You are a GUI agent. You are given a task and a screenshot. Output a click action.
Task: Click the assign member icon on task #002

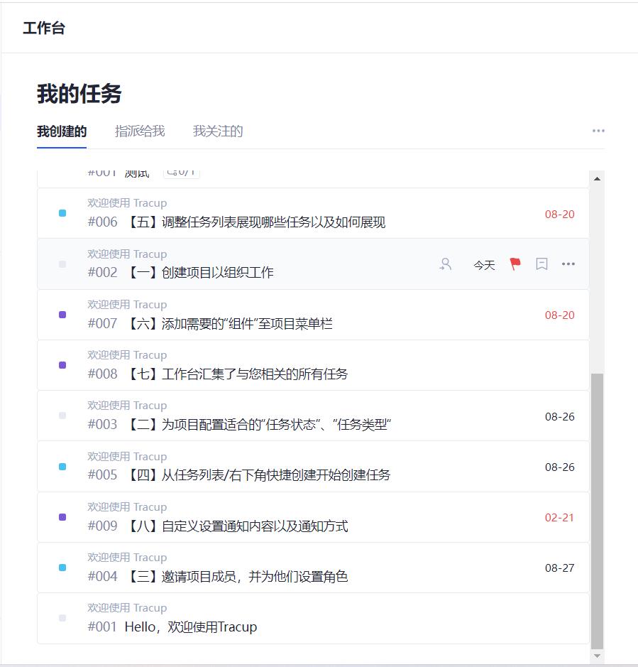[446, 264]
